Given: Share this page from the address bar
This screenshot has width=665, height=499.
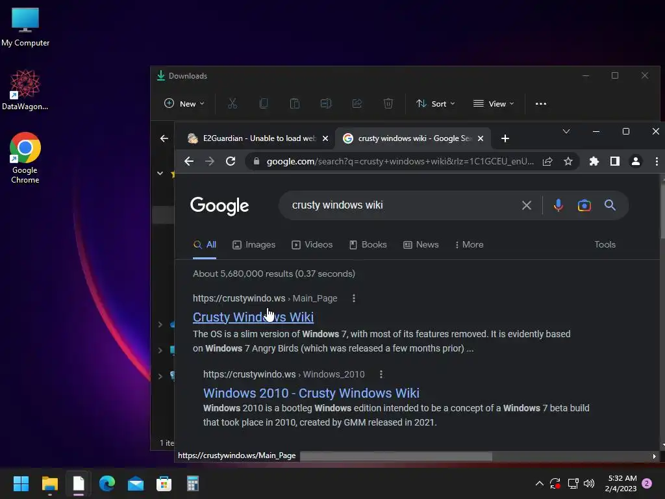Looking at the screenshot, I should coord(547,161).
